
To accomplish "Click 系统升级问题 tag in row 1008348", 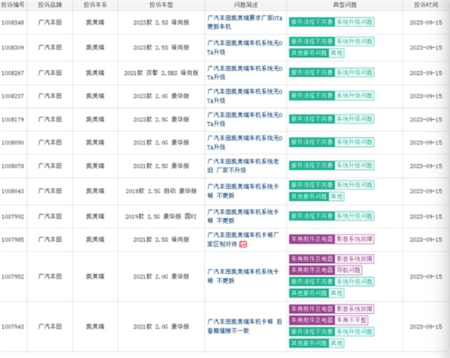I will click(x=355, y=22).
